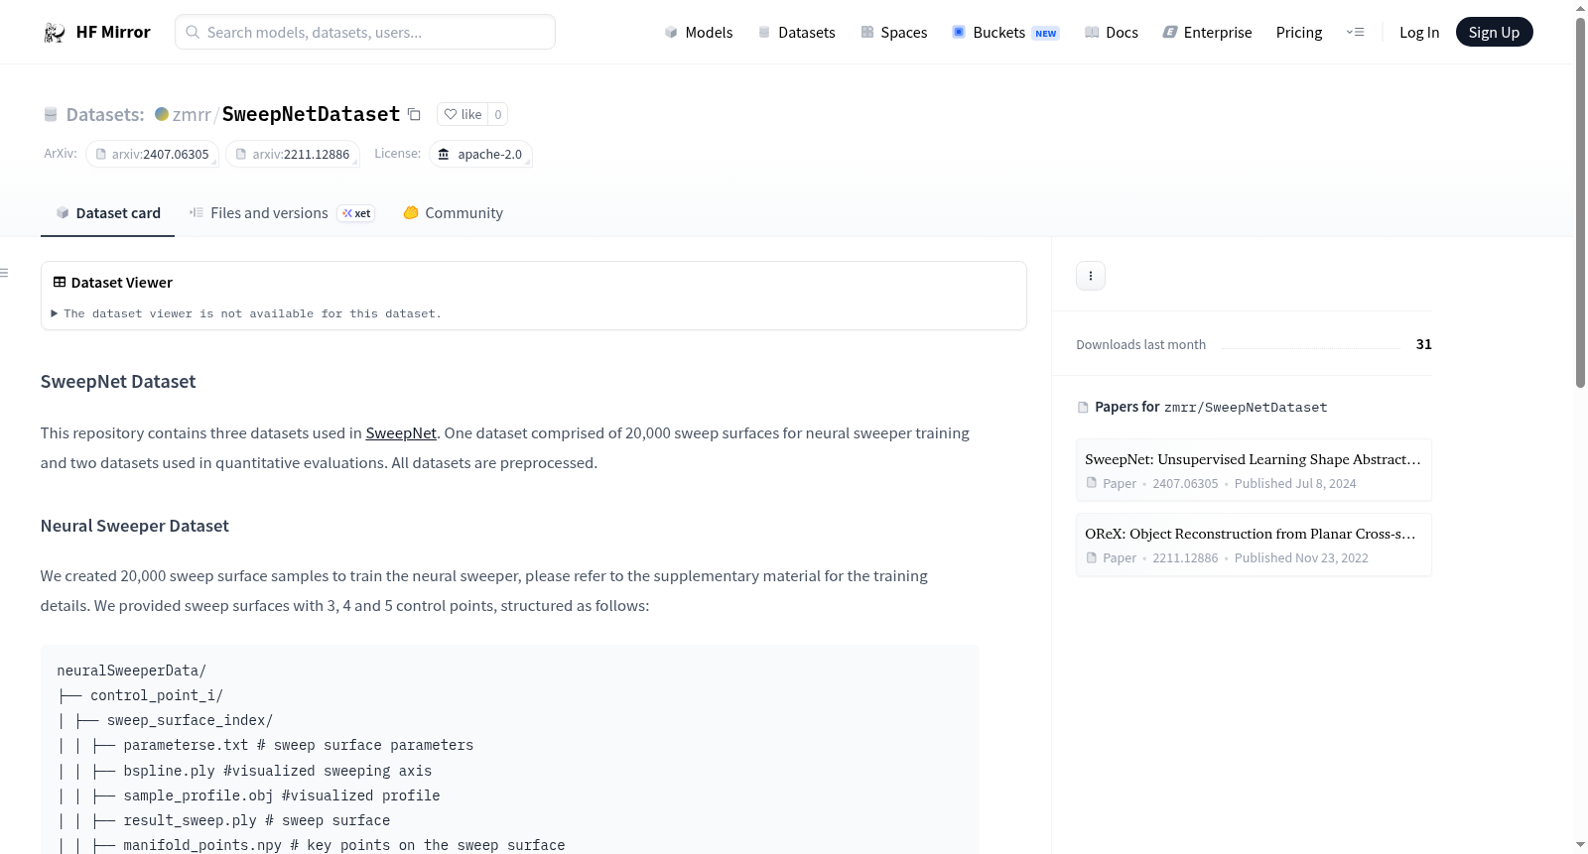Click the apache-2.0 license tag
The height and width of the screenshot is (854, 1588).
coord(480,155)
